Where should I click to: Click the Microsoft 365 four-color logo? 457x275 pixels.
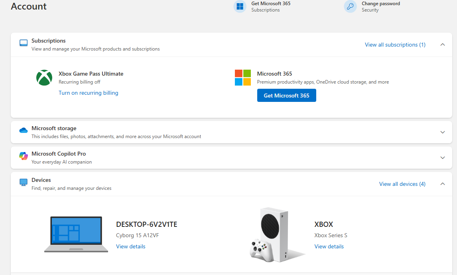coord(243,78)
